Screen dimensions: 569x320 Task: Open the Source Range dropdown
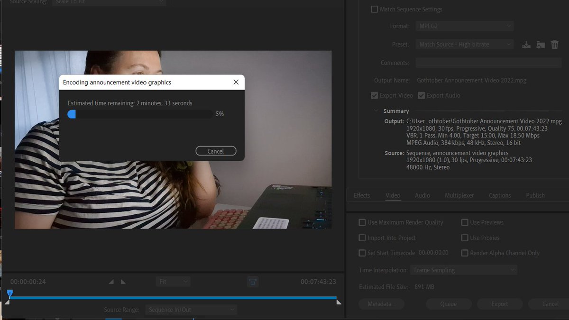click(x=191, y=310)
